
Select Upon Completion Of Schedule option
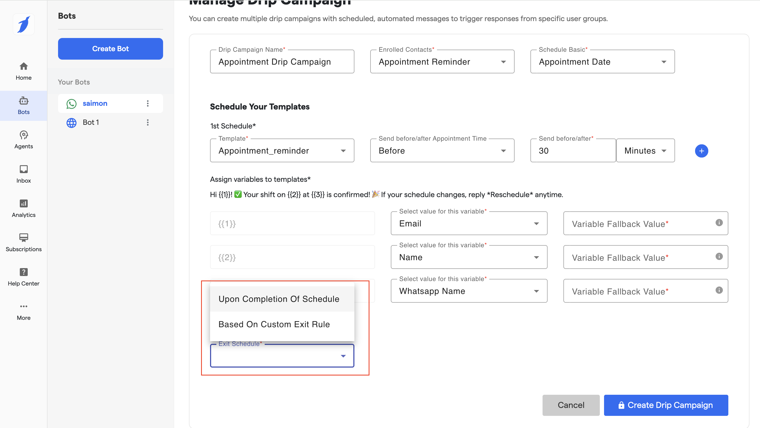(x=279, y=299)
